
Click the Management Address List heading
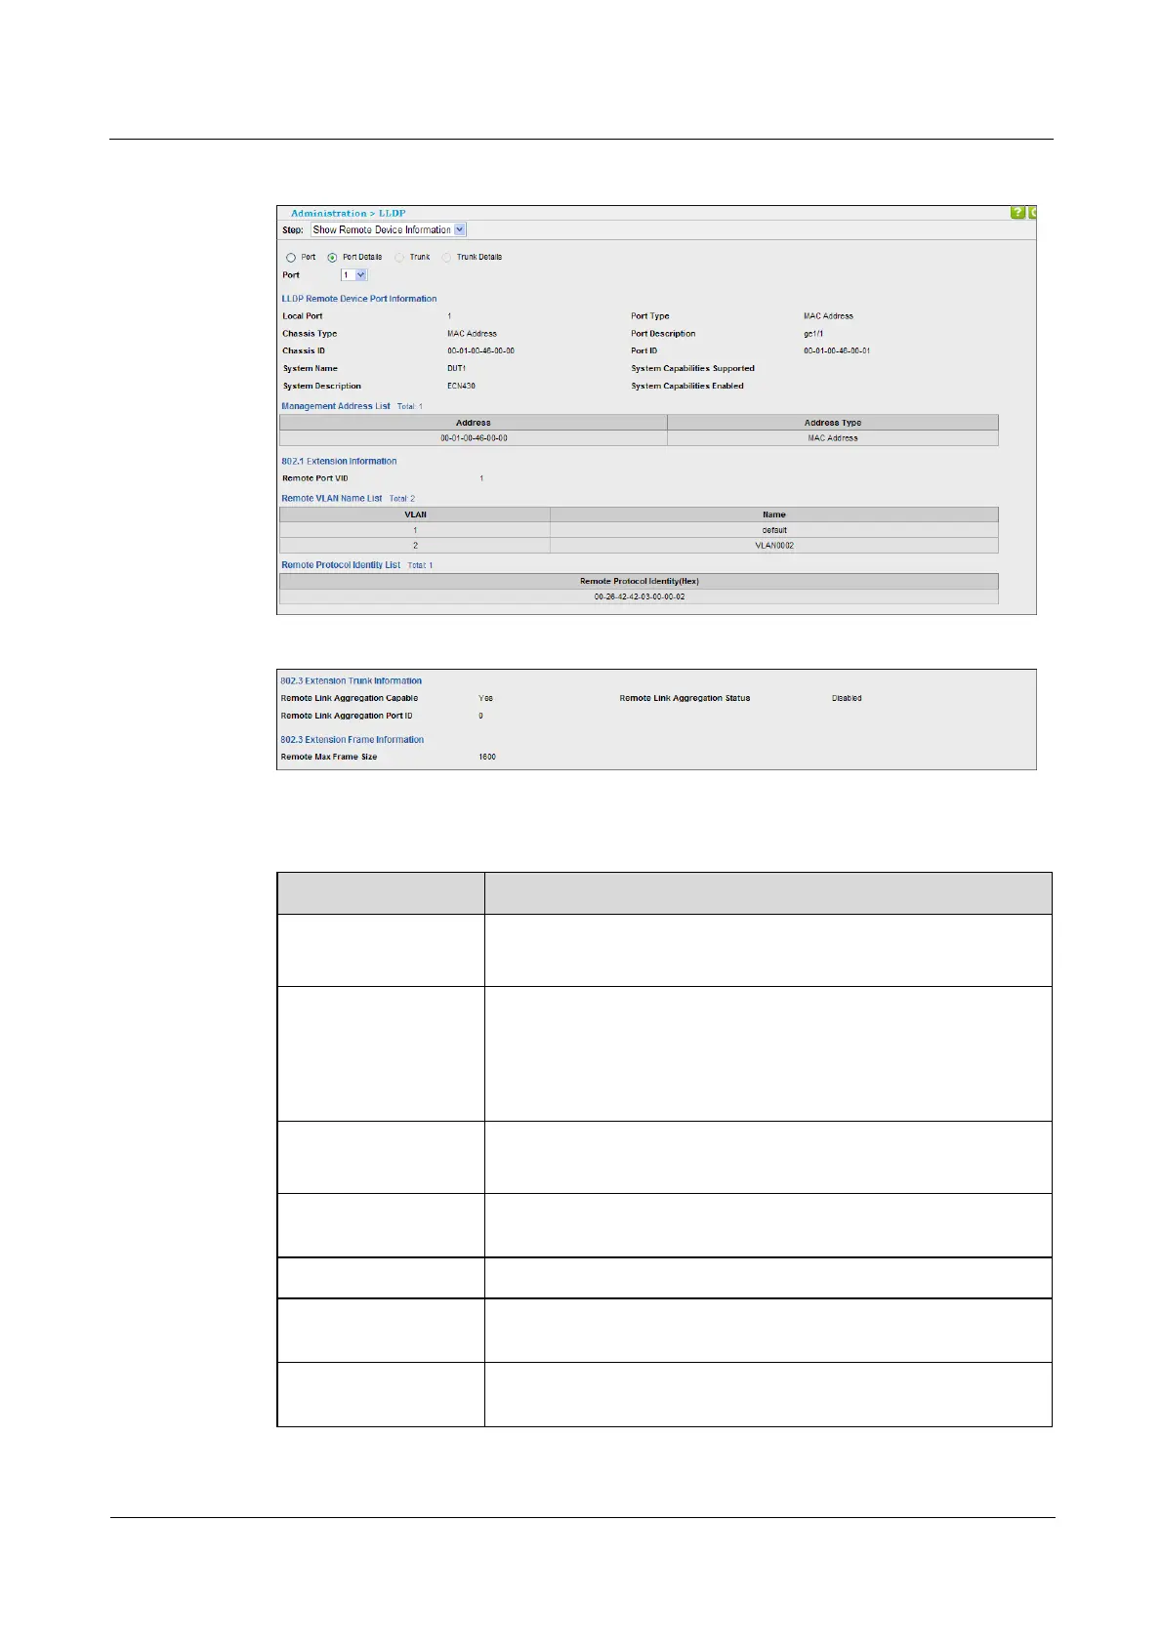[336, 406]
